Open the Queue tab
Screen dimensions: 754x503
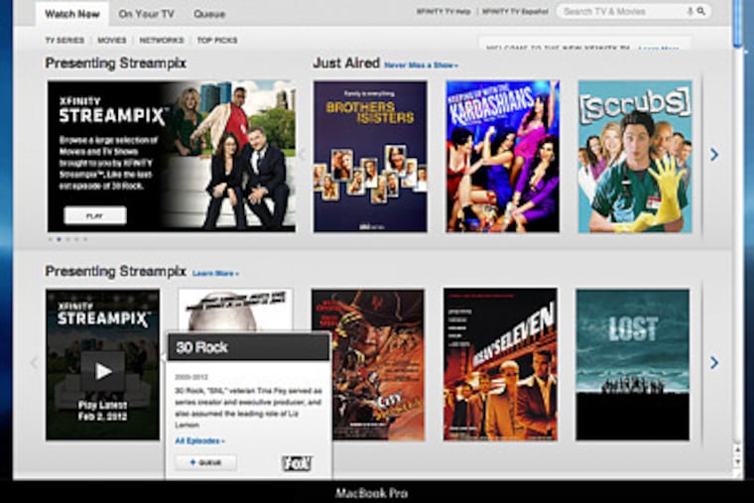pyautogui.click(x=209, y=14)
